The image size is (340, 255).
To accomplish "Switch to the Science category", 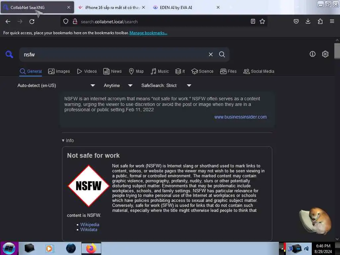I will point(203,71).
